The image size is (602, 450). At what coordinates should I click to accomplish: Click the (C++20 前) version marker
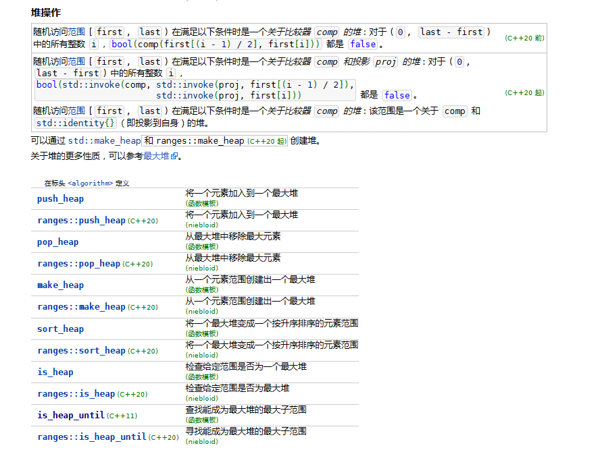524,38
